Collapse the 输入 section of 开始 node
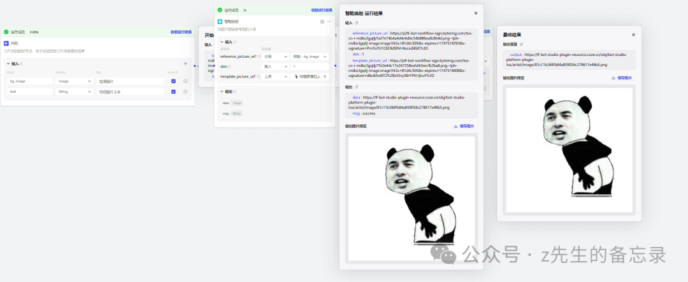This screenshot has width=688, height=282. (x=8, y=64)
